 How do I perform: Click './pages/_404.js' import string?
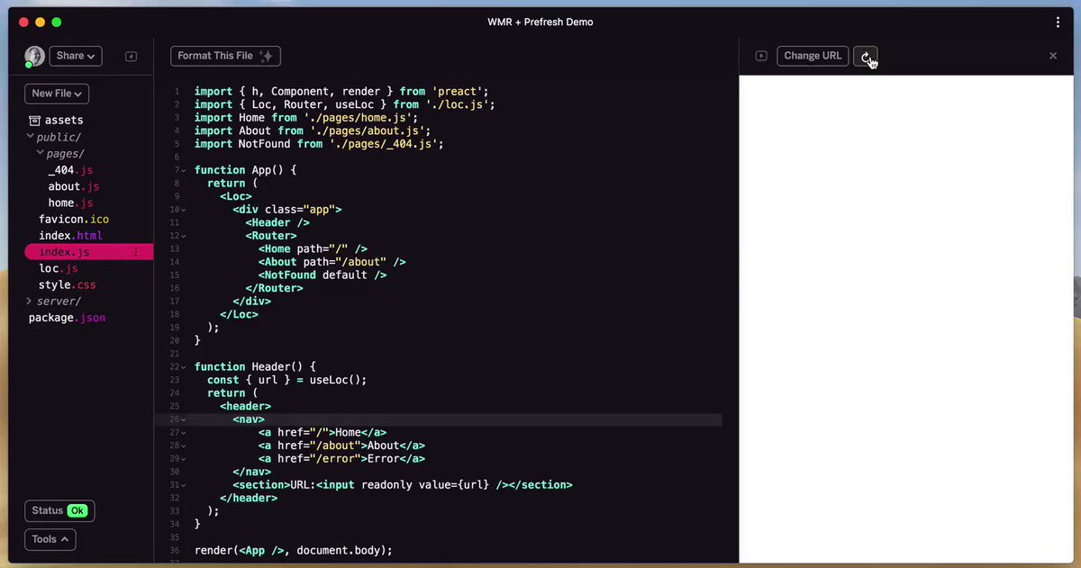pyautogui.click(x=386, y=144)
